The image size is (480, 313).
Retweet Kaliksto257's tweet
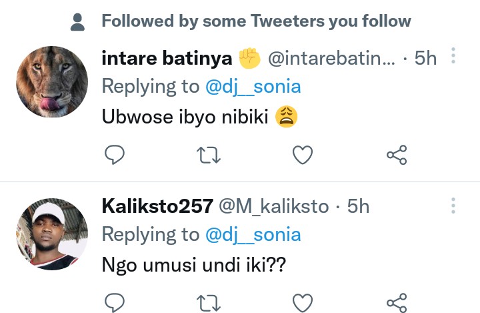coord(209,302)
